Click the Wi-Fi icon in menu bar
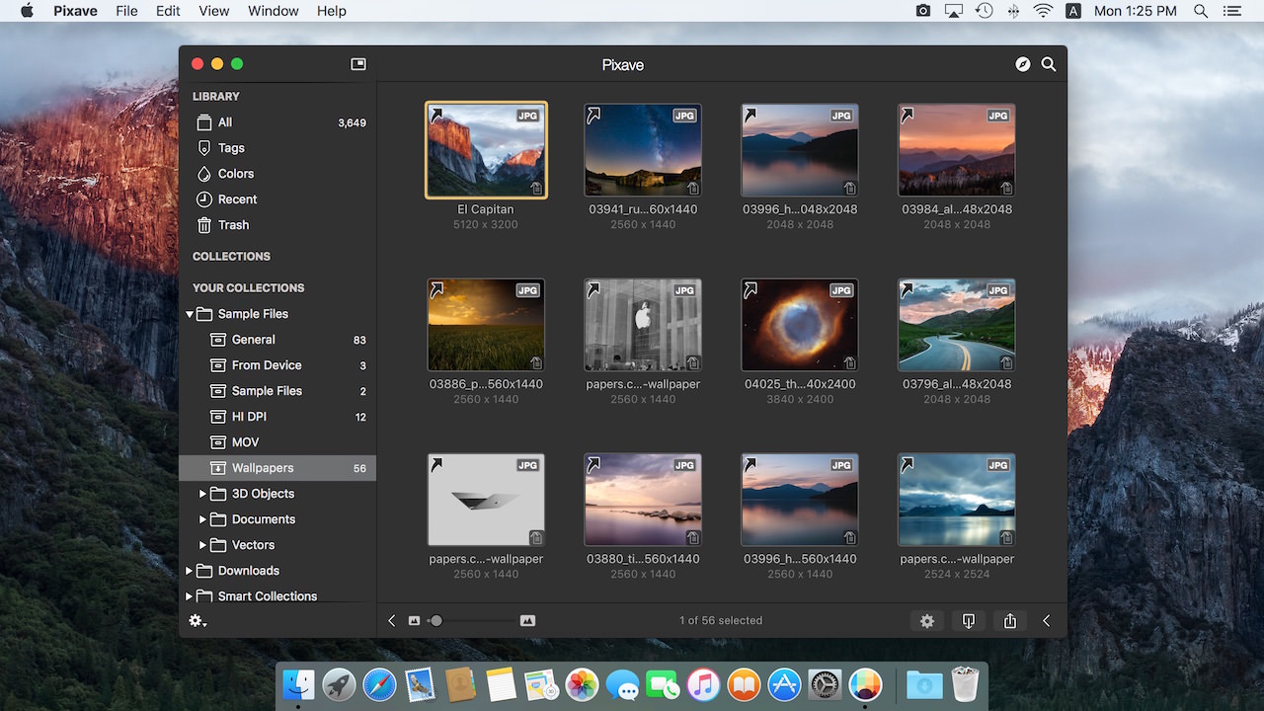Viewport: 1264px width, 711px height. [x=1043, y=11]
